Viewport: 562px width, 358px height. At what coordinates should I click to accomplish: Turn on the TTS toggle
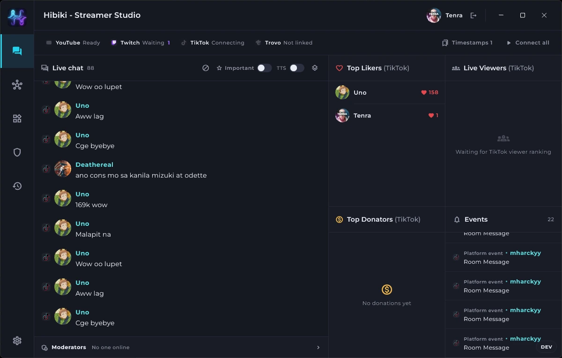[297, 68]
